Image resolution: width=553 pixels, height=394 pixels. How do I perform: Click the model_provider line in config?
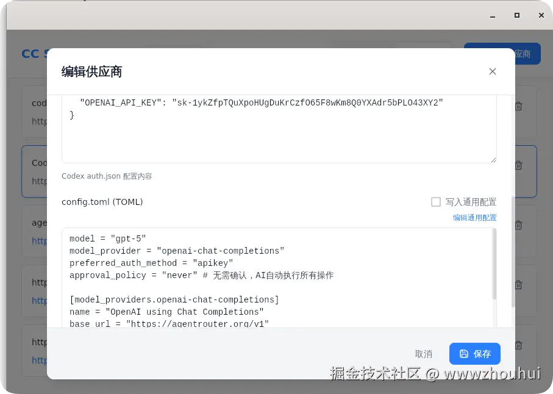177,251
